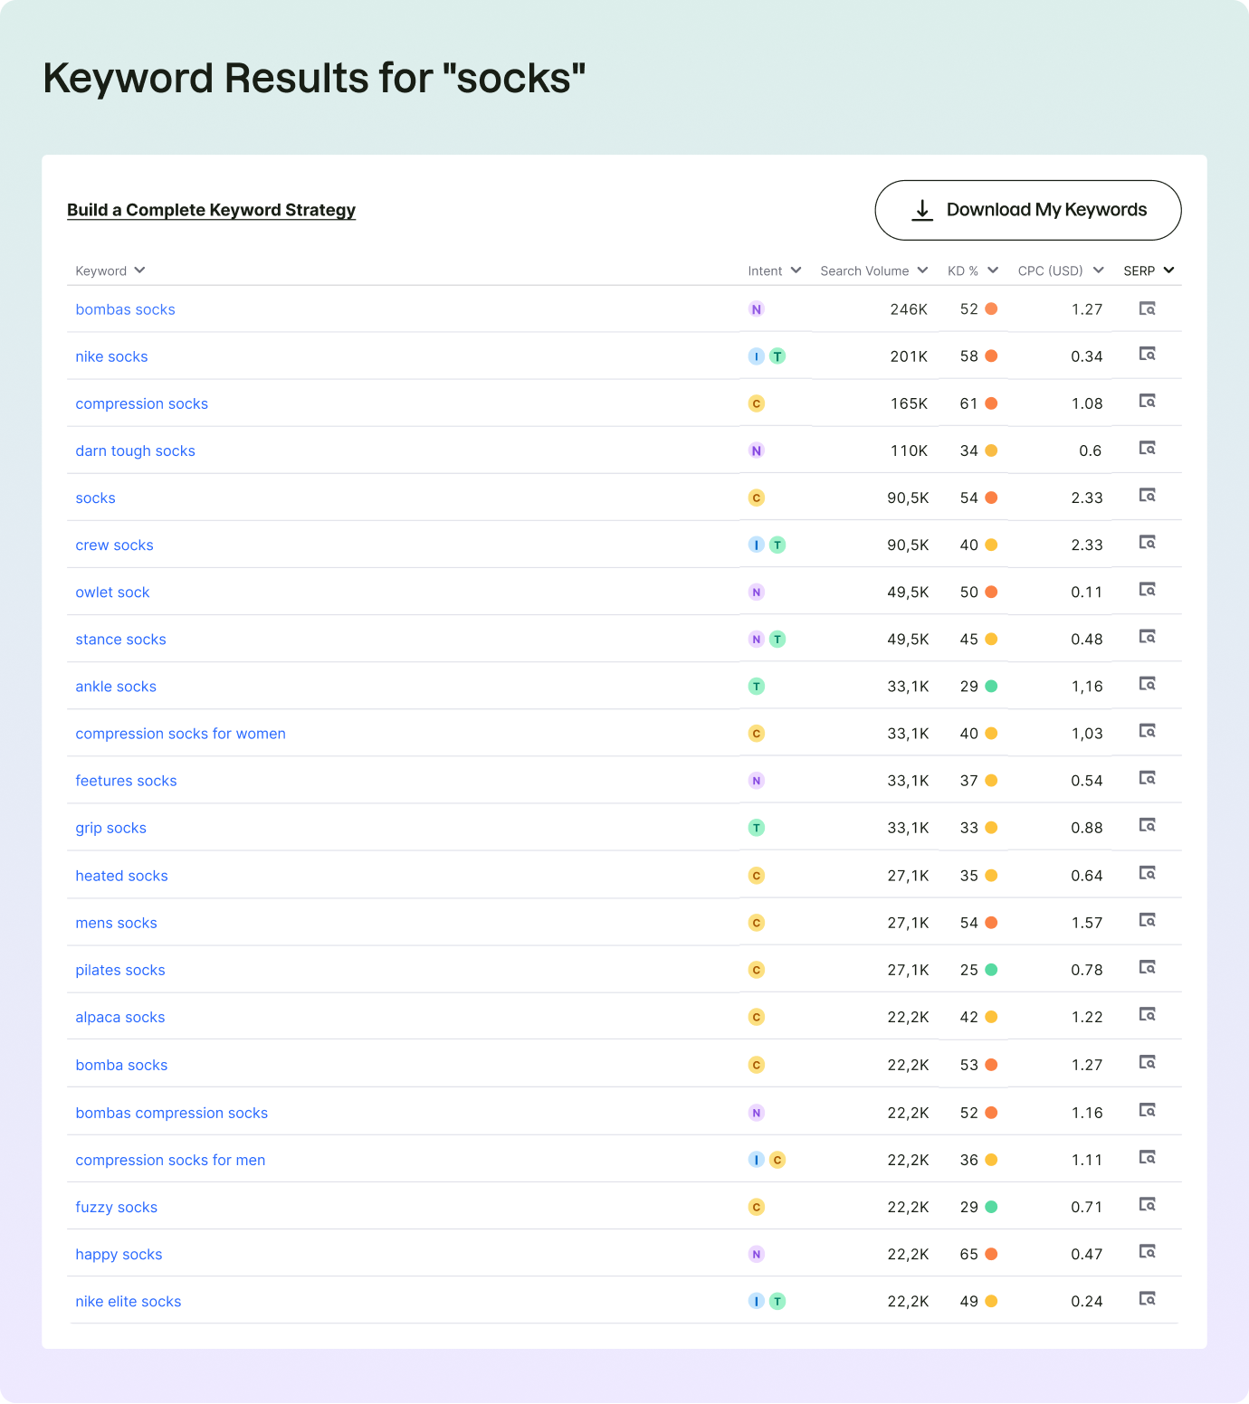Click the 165K search volume cell
The height and width of the screenshot is (1404, 1249).
click(x=909, y=403)
